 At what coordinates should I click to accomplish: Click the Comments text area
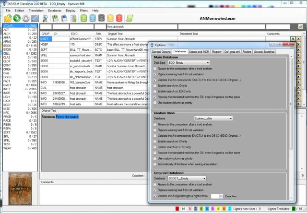point(94,194)
